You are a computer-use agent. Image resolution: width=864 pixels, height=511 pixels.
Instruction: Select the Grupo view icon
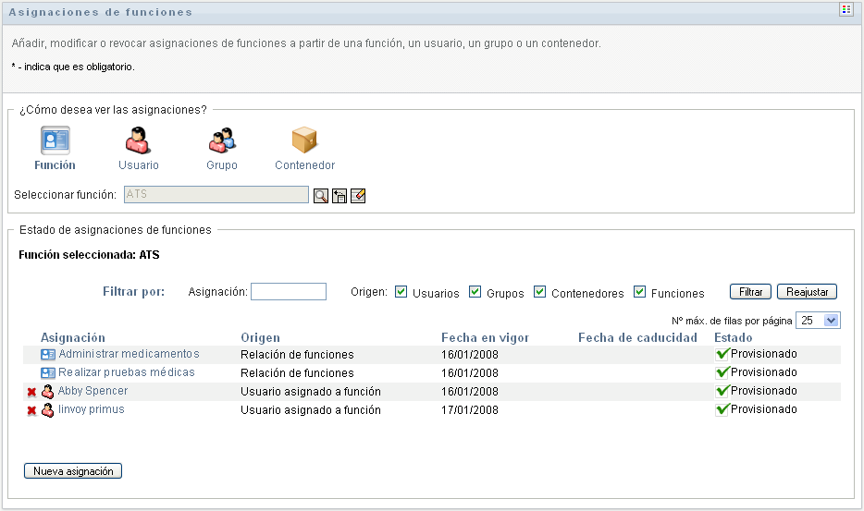point(221,140)
